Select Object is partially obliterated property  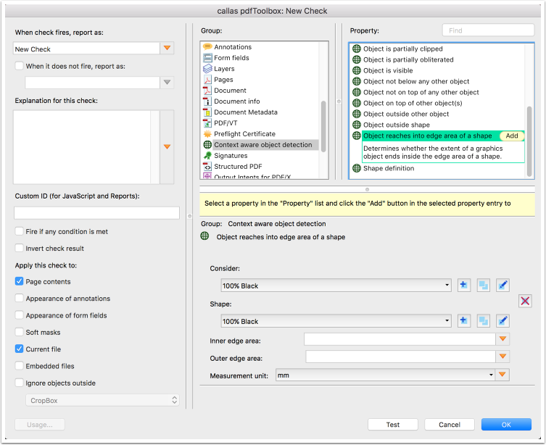(x=408, y=60)
